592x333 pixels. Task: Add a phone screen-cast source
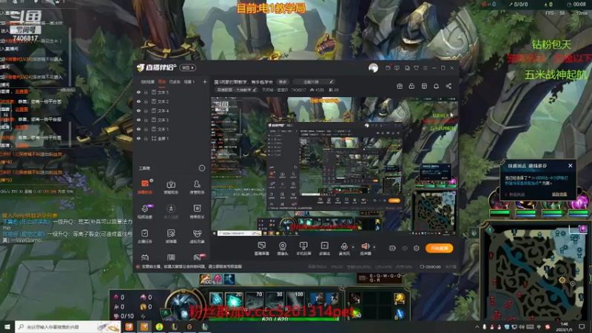click(x=303, y=249)
